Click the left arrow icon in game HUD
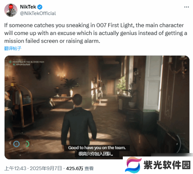 point(10,143)
